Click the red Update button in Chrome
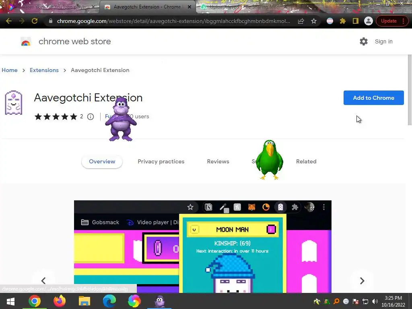Image resolution: width=412 pixels, height=309 pixels. click(x=391, y=21)
